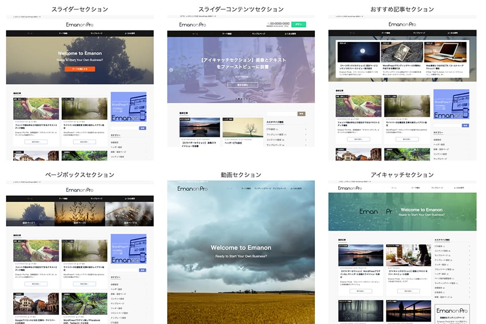Image resolution: width=486 pixels, height=324 pixels.
Task: Open the 固定ページ1 tree page box
Action: tap(30, 214)
